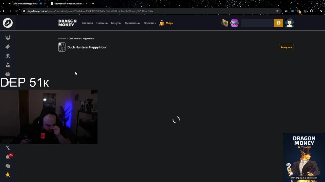Click the Главная breadcrumb link
This screenshot has width=325, height=182.
pyautogui.click(x=62, y=38)
